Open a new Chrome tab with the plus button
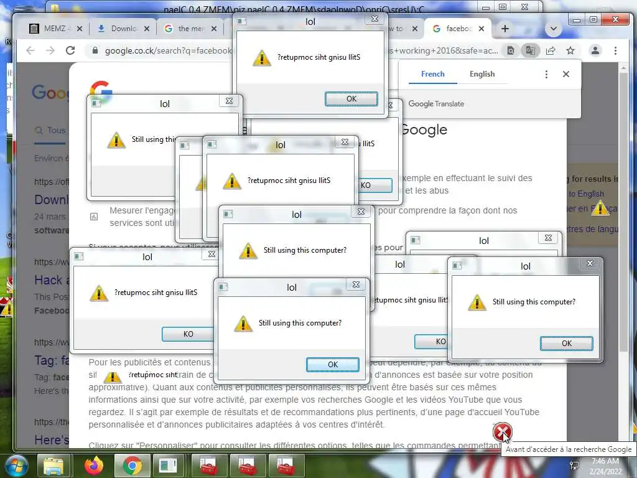The height and width of the screenshot is (478, 637). click(505, 29)
